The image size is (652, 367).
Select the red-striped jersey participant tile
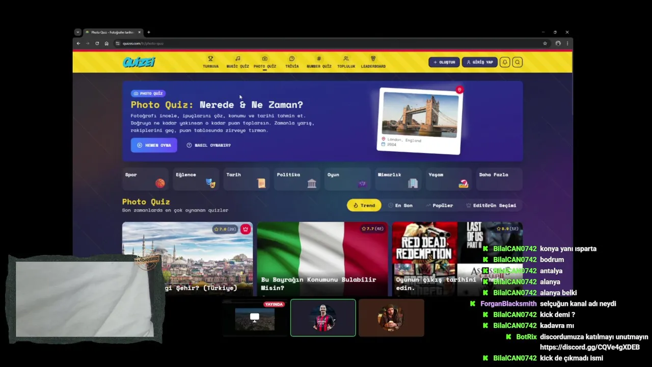pos(323,318)
